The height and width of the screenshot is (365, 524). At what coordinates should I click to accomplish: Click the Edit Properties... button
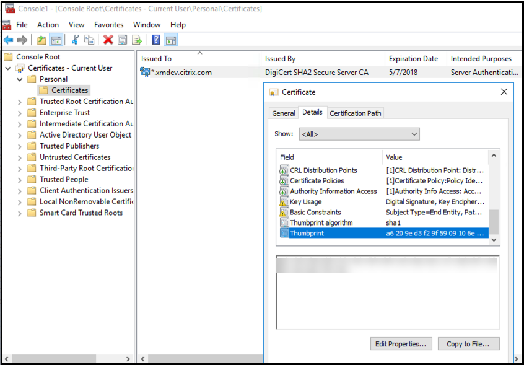[401, 343]
